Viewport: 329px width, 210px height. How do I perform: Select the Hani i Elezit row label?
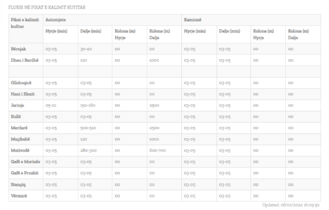pyautogui.click(x=23, y=94)
